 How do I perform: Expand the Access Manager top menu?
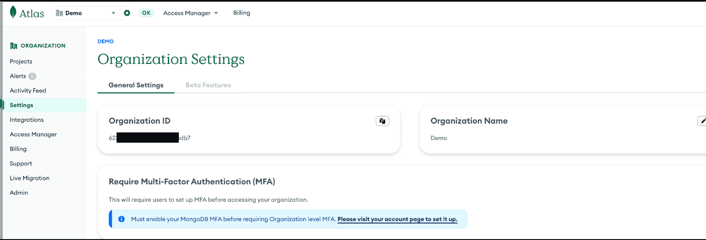coord(190,13)
